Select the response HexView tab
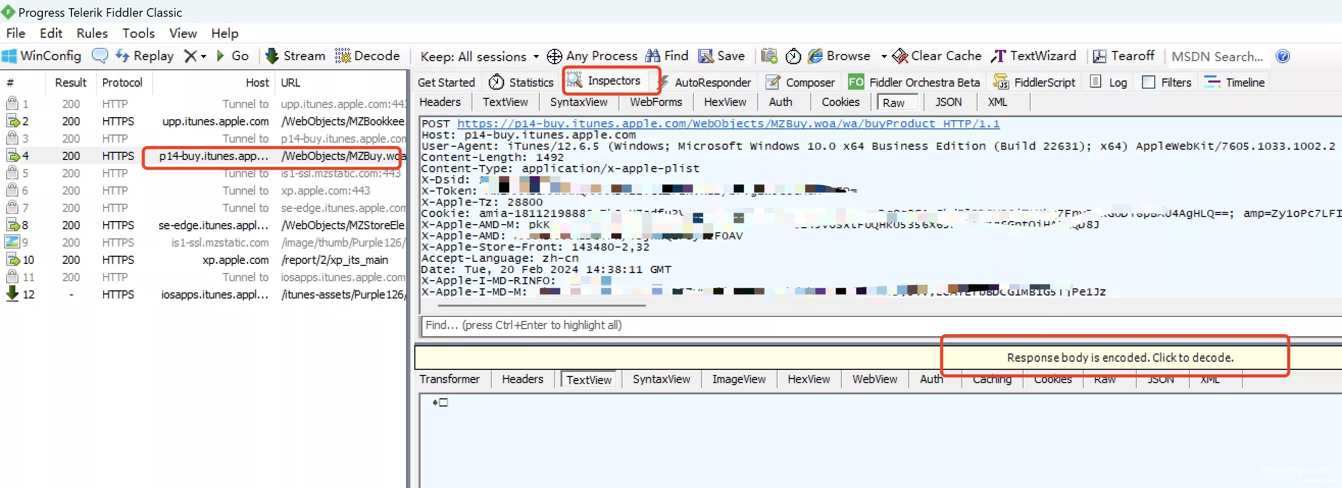1342x488 pixels. 809,379
